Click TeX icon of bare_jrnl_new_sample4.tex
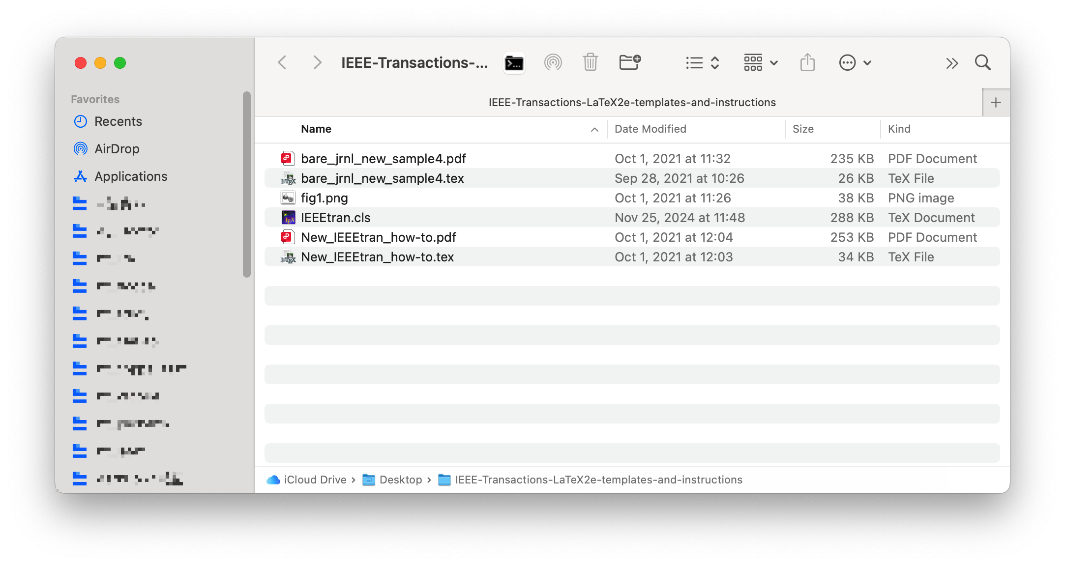The height and width of the screenshot is (566, 1065). (x=288, y=178)
